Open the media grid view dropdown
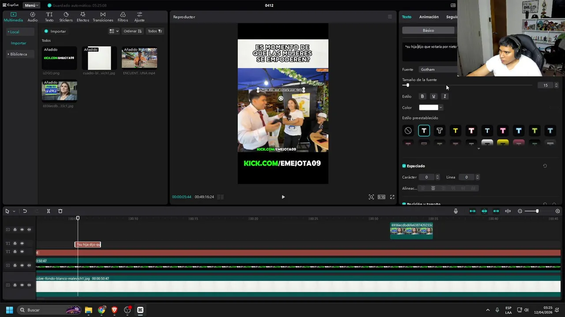 [x=114, y=31]
